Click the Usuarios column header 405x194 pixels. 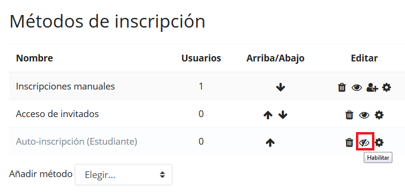(x=201, y=59)
